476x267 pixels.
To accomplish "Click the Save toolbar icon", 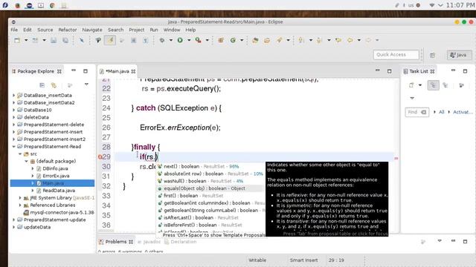I will point(54,40).
